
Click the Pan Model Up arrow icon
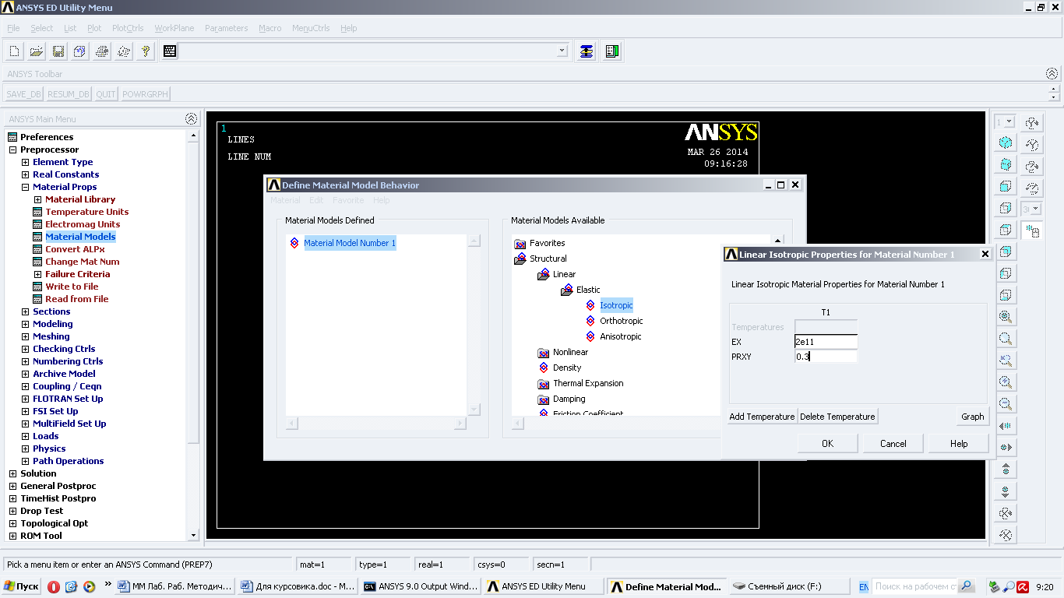coord(1006,470)
